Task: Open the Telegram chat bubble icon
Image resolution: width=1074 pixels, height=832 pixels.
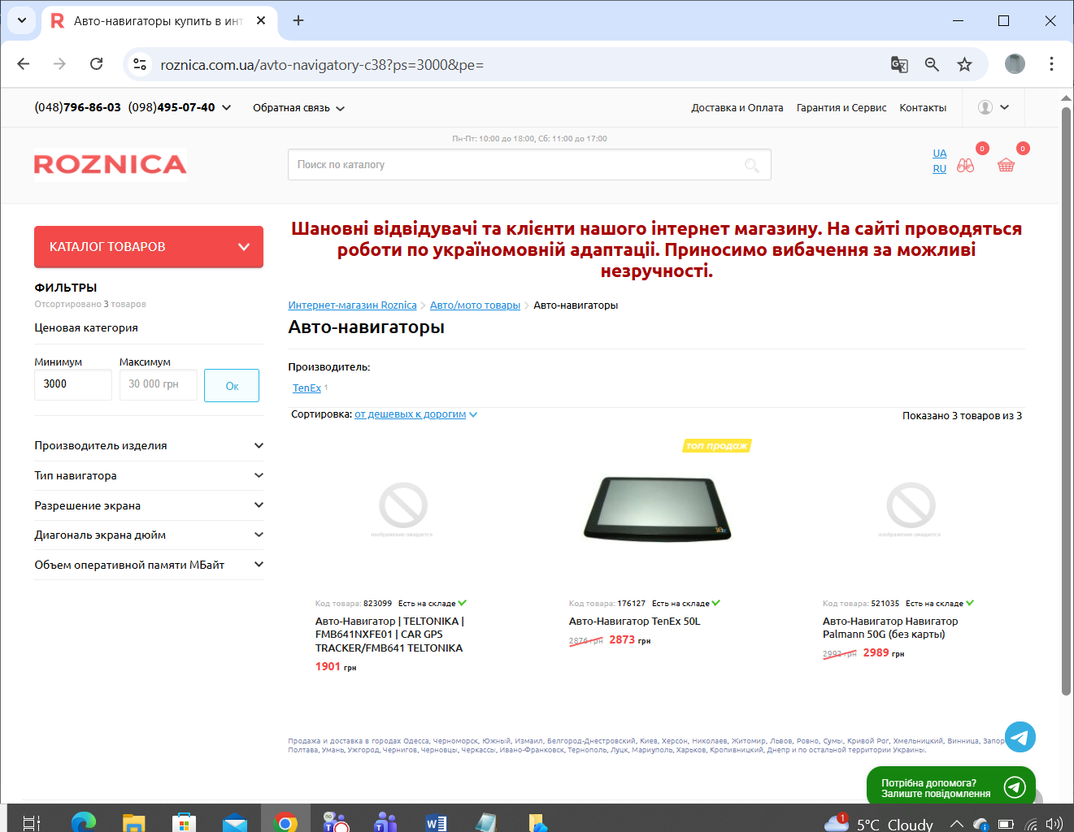Action: (1020, 737)
